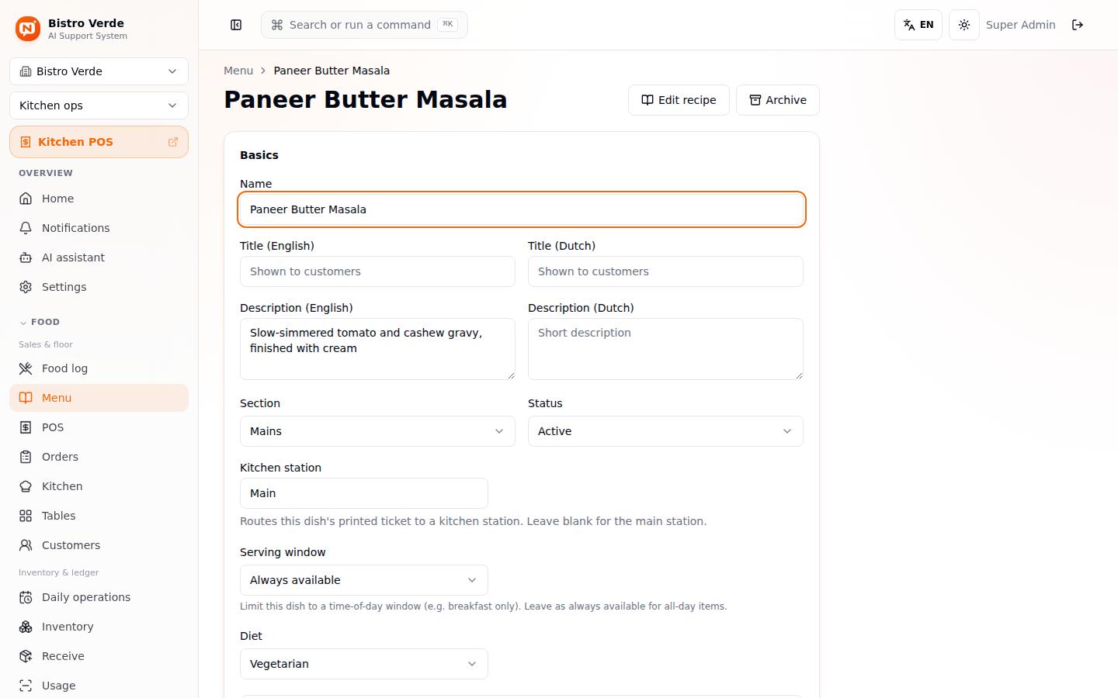Open the Kitchen ops dropdown
The image size is (1118, 698).
click(x=99, y=105)
